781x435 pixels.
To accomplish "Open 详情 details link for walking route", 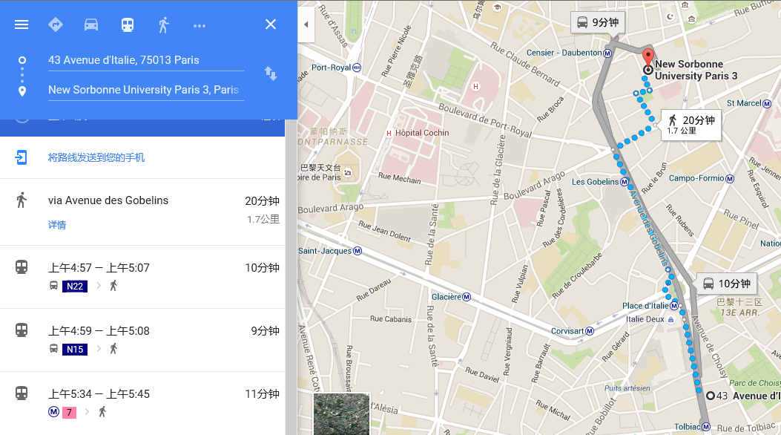I will point(57,225).
